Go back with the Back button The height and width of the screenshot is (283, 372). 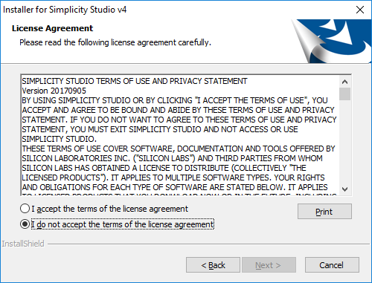(213, 265)
